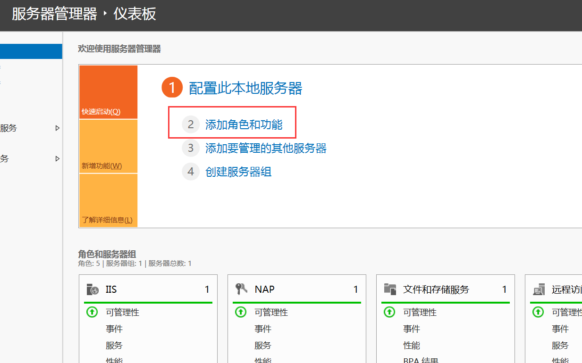Click the 添加角色和功能 link
Viewport: 582px width, 363px height.
click(244, 124)
